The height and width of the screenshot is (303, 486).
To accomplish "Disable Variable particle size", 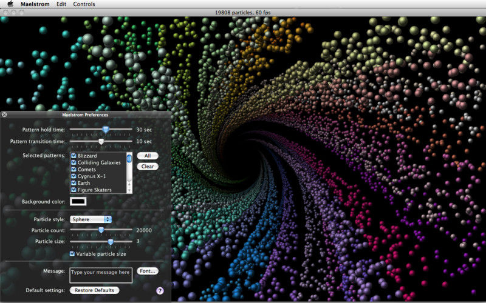I will tap(72, 254).
